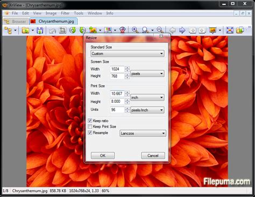Click the Next file blue arrow
Image resolution: width=255 pixels, height=197 pixels.
click(x=182, y=30)
